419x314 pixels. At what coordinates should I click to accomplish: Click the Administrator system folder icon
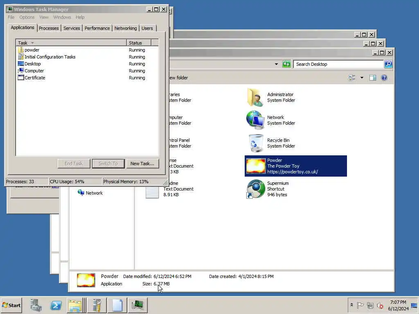pyautogui.click(x=255, y=97)
